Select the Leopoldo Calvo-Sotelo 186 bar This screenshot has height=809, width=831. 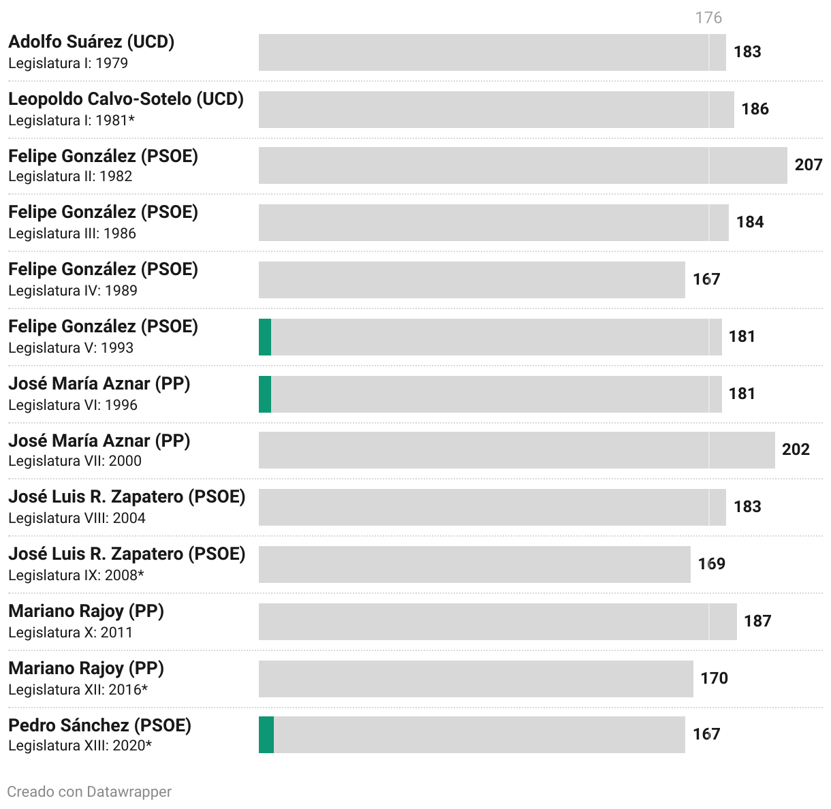497,109
